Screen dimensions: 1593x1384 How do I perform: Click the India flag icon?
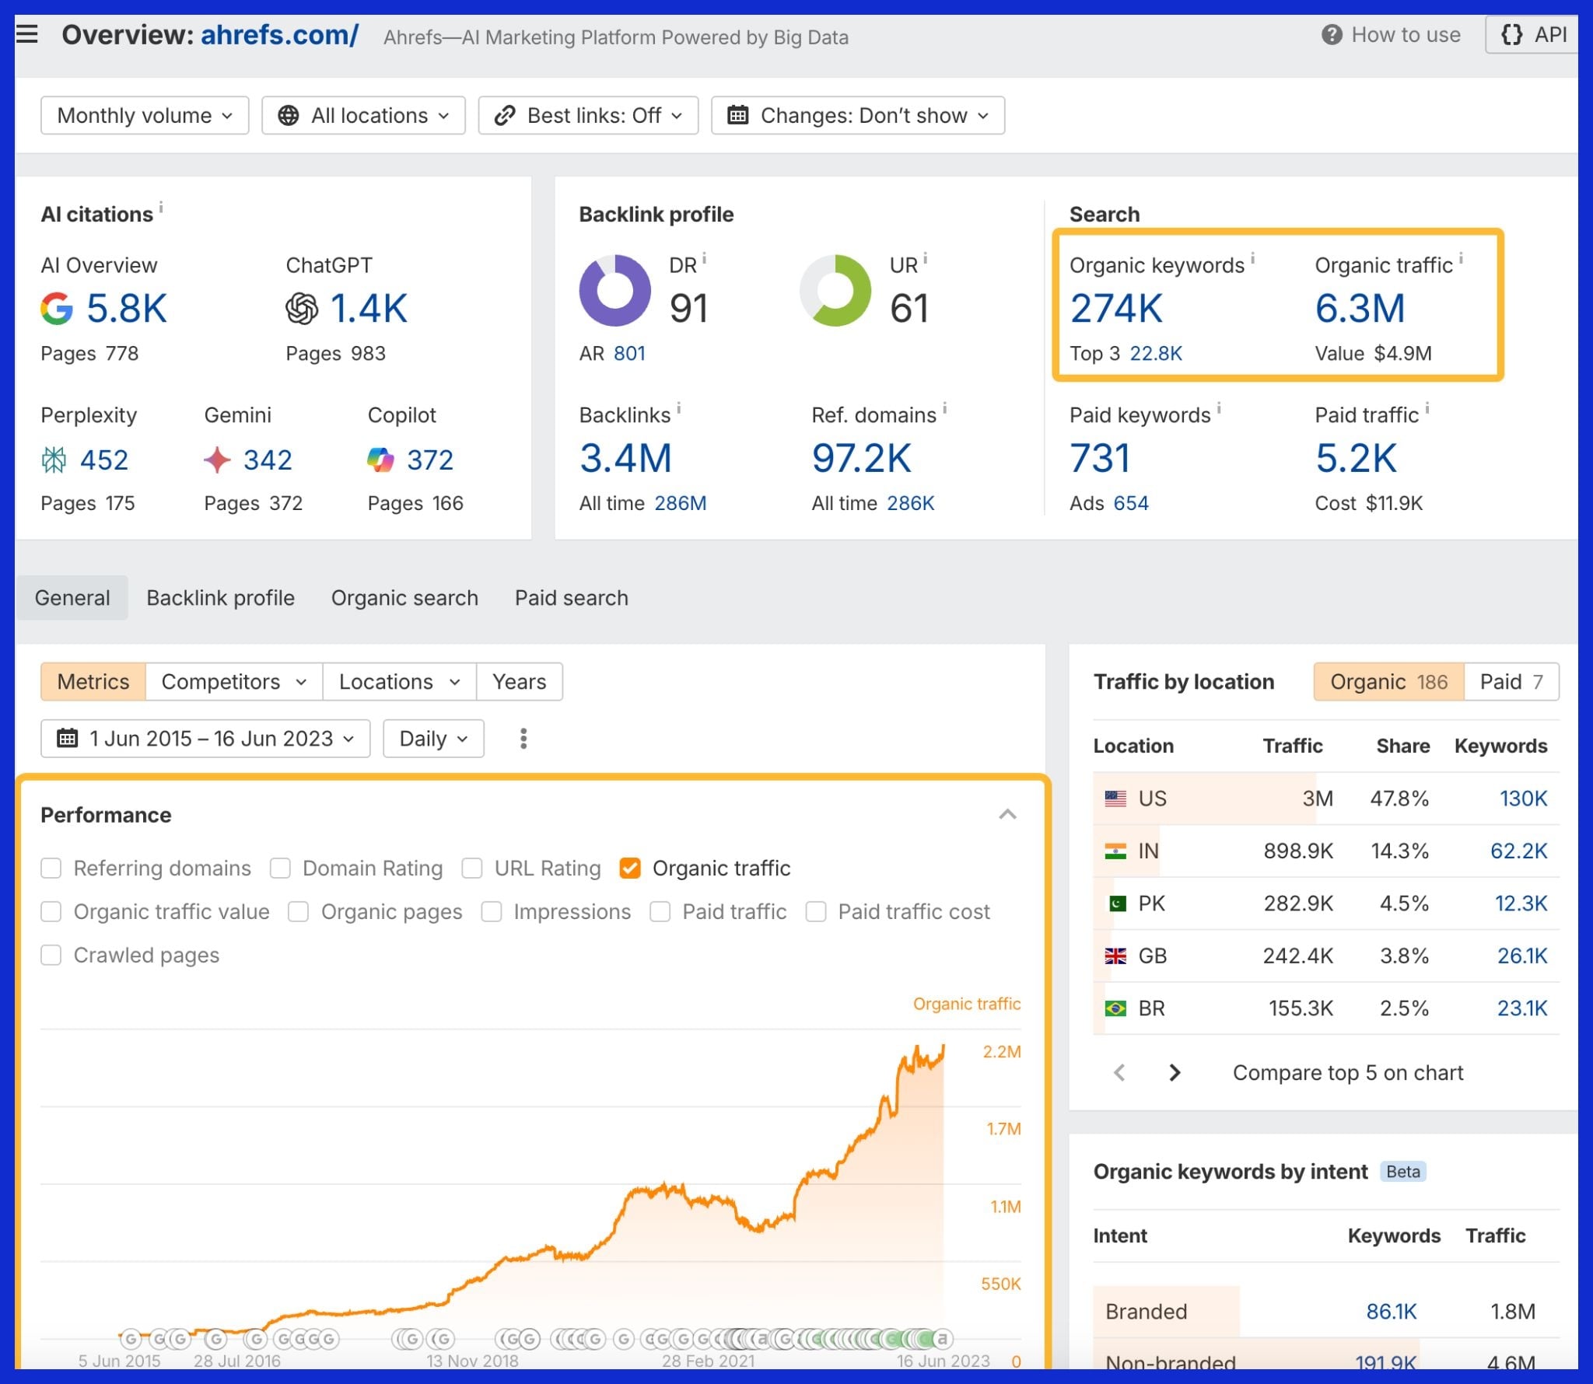[1115, 851]
